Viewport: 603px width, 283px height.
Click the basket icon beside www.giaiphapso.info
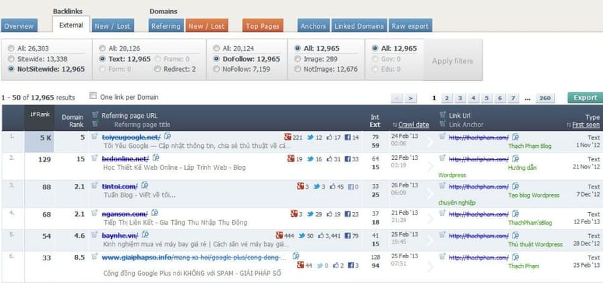tap(94, 256)
